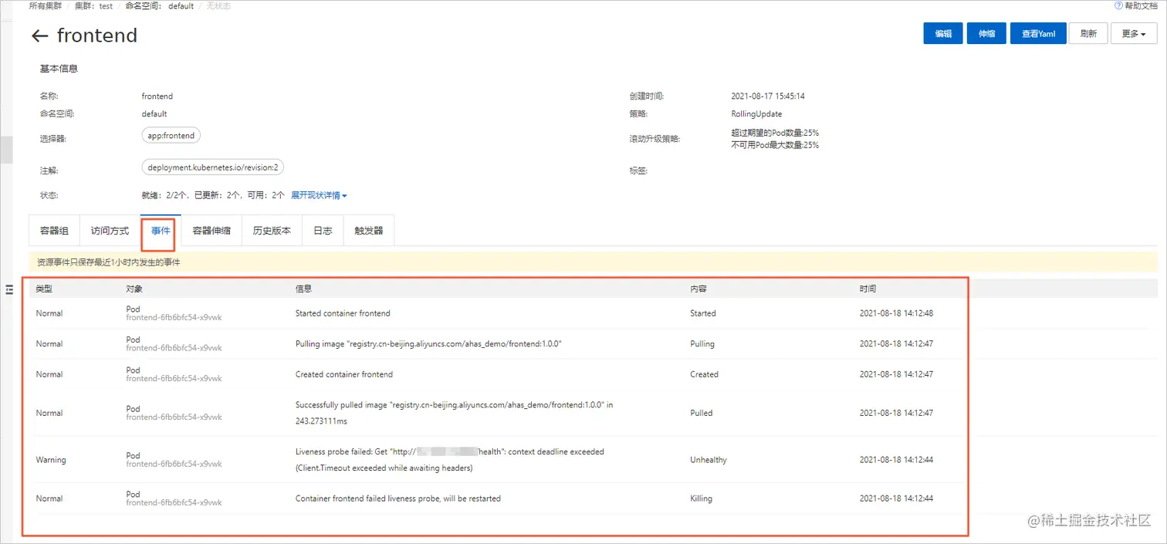Click the 编辑 button
This screenshot has width=1167, height=544.
(x=943, y=34)
